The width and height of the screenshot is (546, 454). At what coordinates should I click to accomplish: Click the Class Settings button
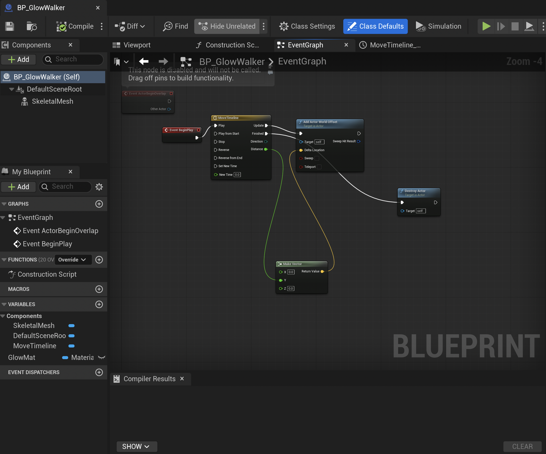click(x=307, y=26)
